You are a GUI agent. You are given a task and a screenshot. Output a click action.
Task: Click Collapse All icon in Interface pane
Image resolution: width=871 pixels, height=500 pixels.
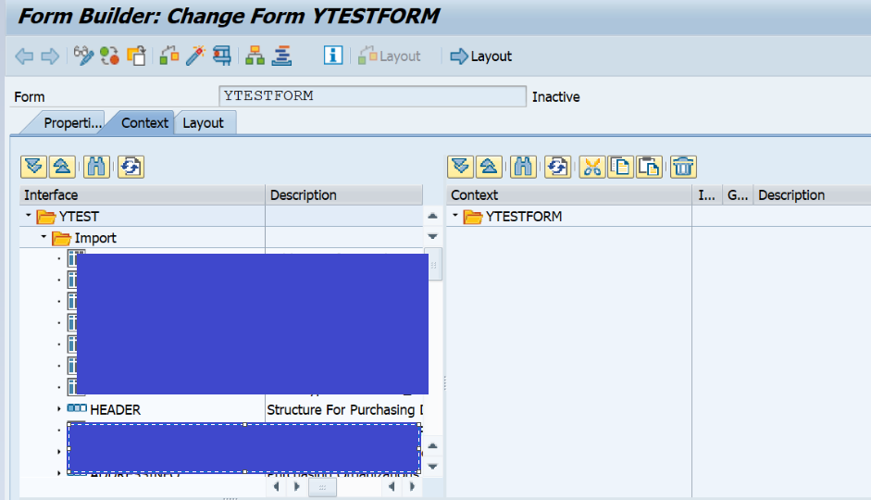(62, 167)
